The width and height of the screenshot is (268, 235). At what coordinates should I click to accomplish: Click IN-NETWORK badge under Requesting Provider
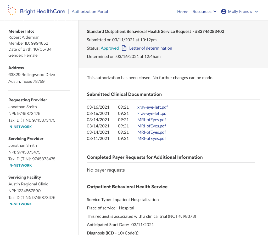[x=20, y=127]
